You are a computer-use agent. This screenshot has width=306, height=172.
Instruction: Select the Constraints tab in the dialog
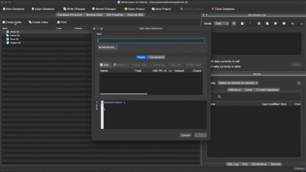(156, 57)
